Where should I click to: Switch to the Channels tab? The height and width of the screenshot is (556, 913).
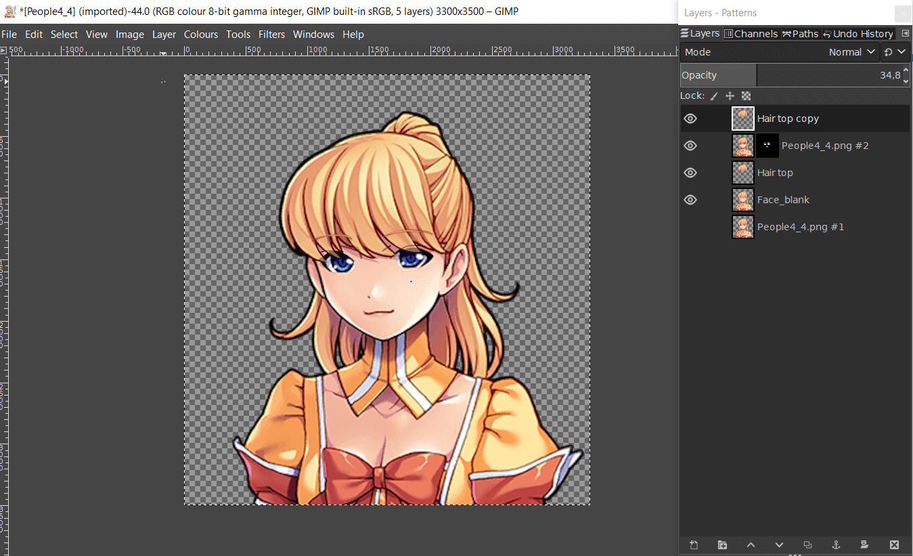[x=751, y=34]
